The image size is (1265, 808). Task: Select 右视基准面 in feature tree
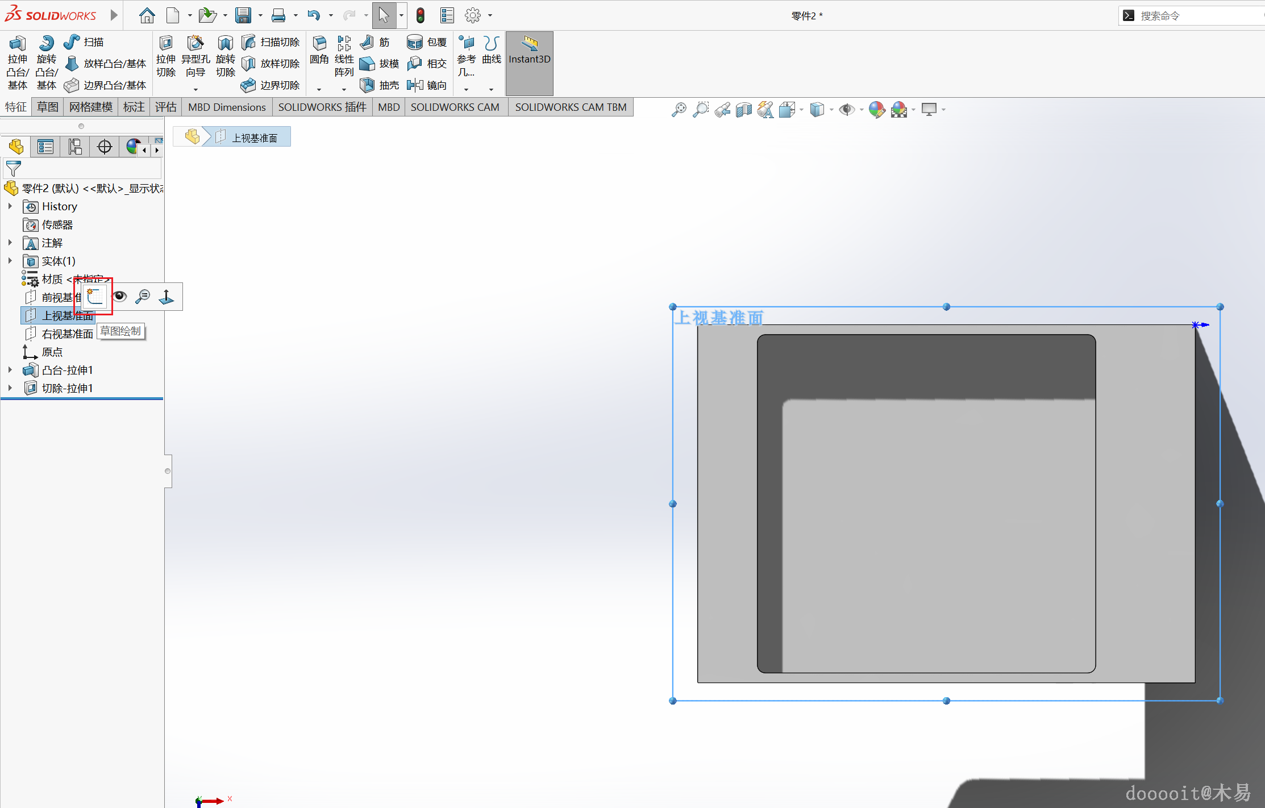point(67,334)
